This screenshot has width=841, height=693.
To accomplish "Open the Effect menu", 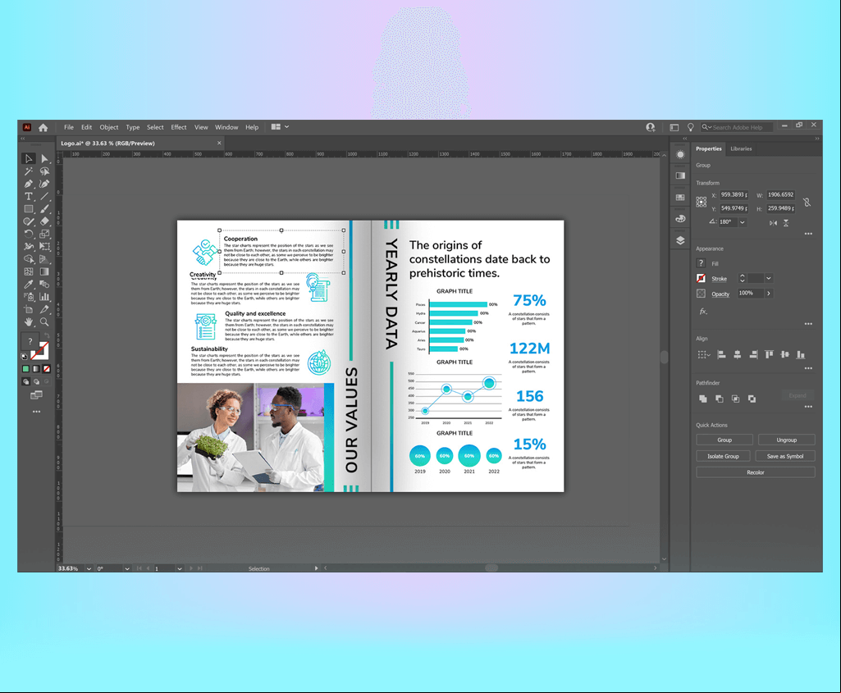I will click(x=179, y=127).
